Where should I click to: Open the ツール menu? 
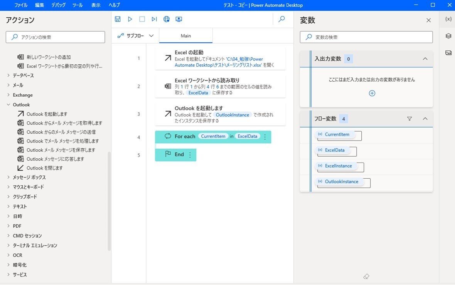click(x=78, y=5)
